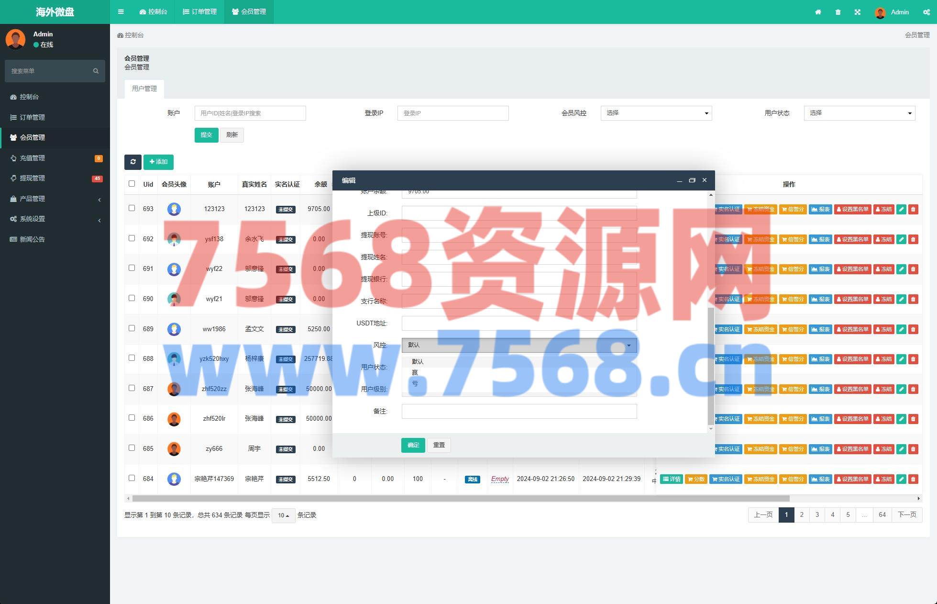937x604 pixels.
Task: Click the green 添加 button
Action: point(158,162)
